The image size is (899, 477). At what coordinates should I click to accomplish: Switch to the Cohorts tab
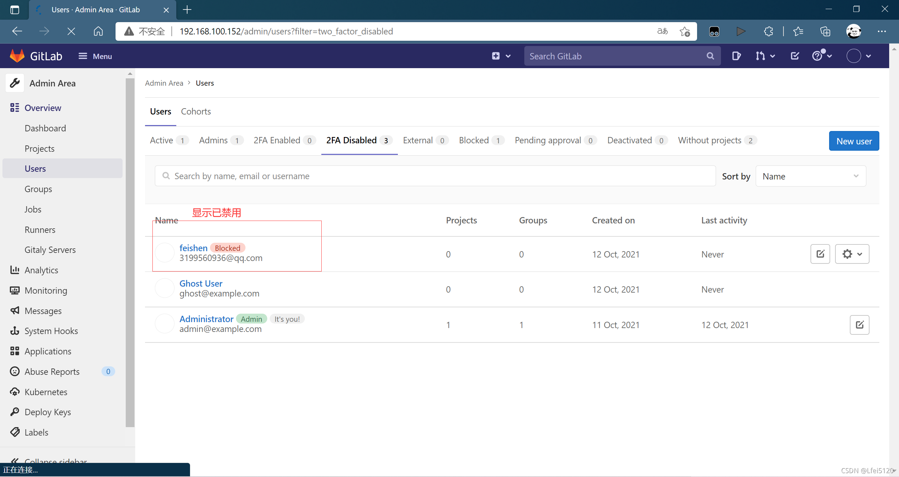(196, 111)
